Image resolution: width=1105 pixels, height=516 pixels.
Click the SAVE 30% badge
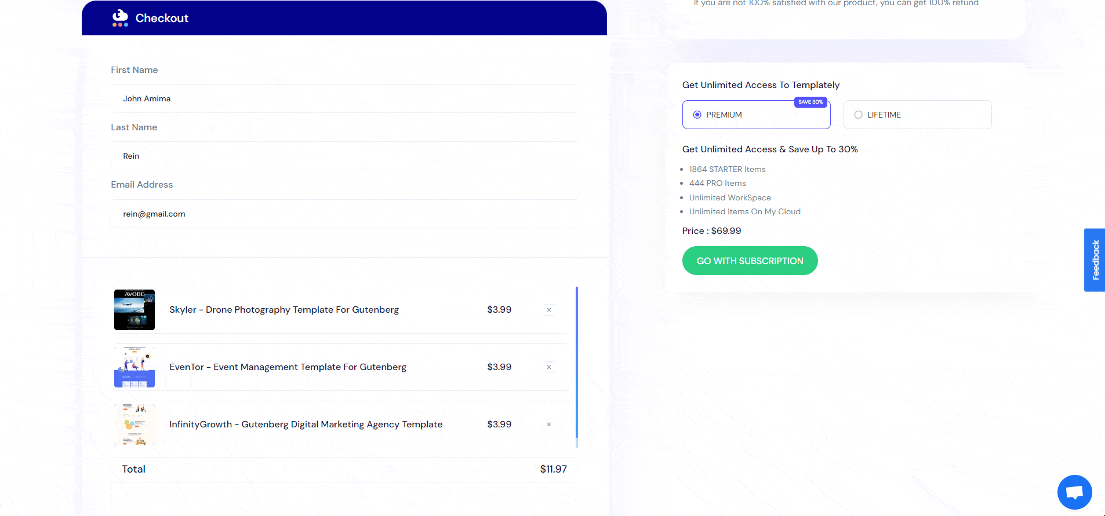(x=810, y=102)
